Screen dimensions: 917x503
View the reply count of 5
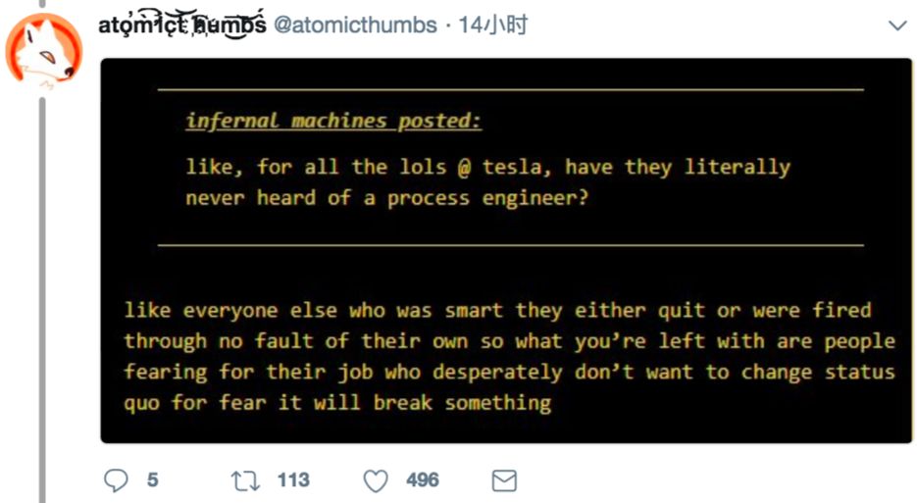click(153, 480)
